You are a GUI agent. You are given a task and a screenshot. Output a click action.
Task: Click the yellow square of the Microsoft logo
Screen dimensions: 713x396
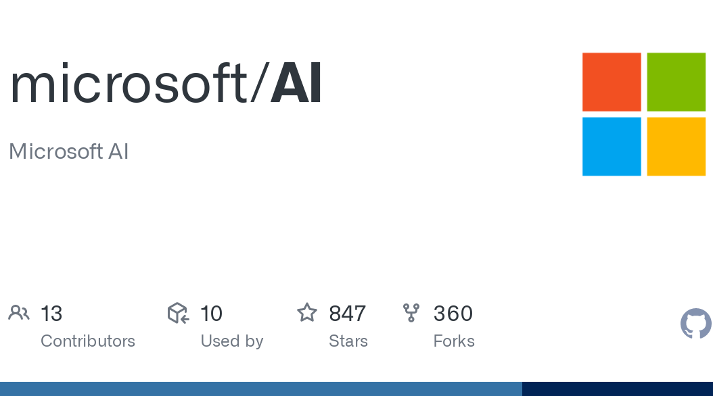tap(676, 146)
